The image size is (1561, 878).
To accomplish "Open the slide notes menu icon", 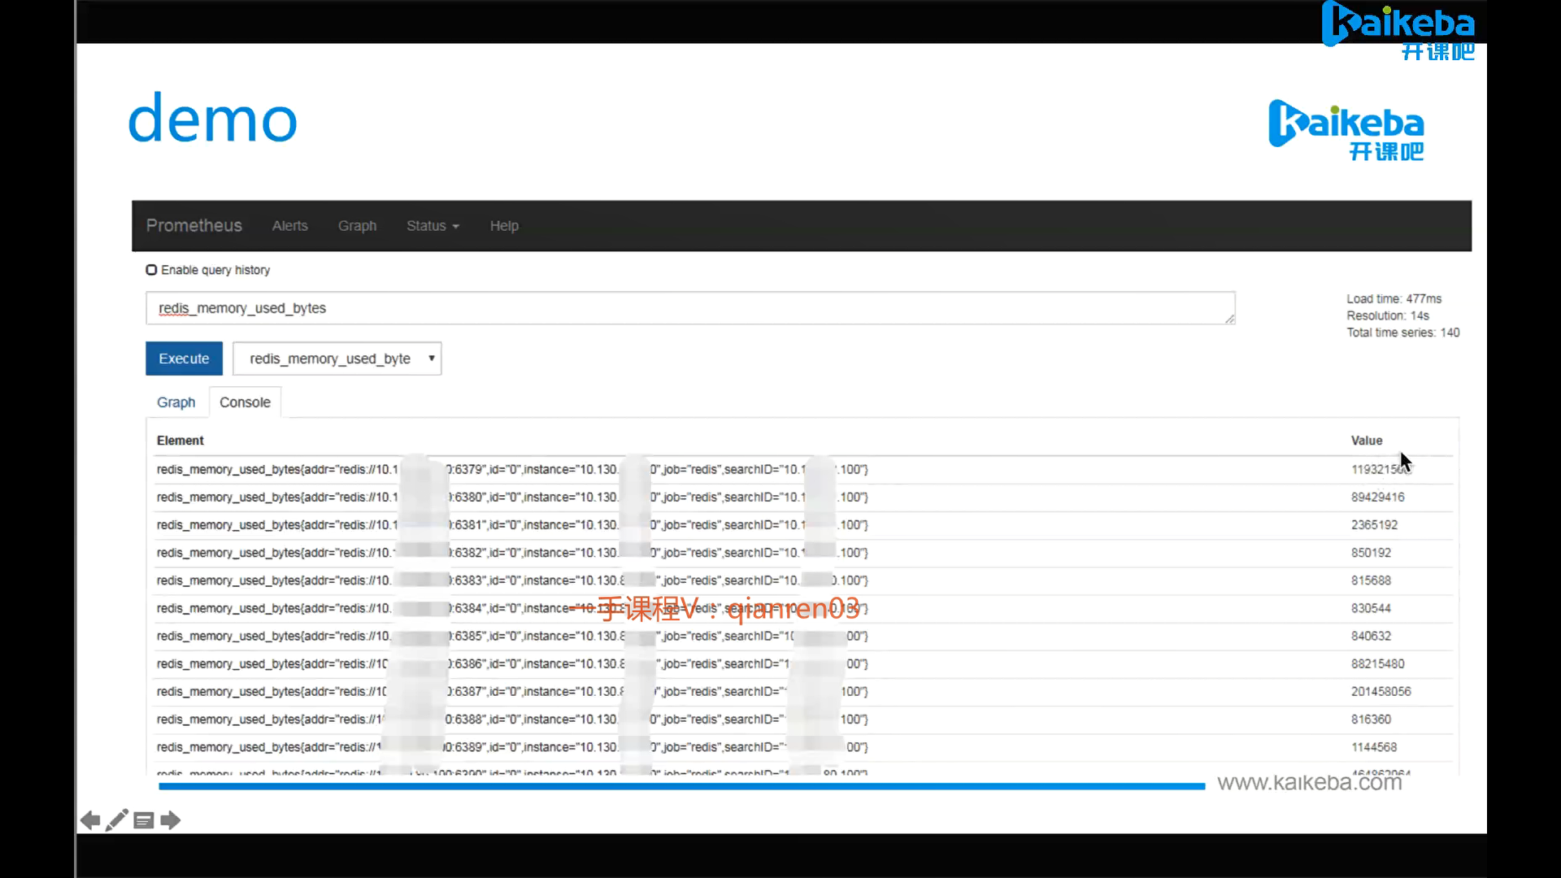I will (144, 820).
